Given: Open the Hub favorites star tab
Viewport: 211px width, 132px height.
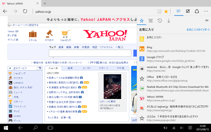Looking at the screenshot, I should tap(142, 21).
